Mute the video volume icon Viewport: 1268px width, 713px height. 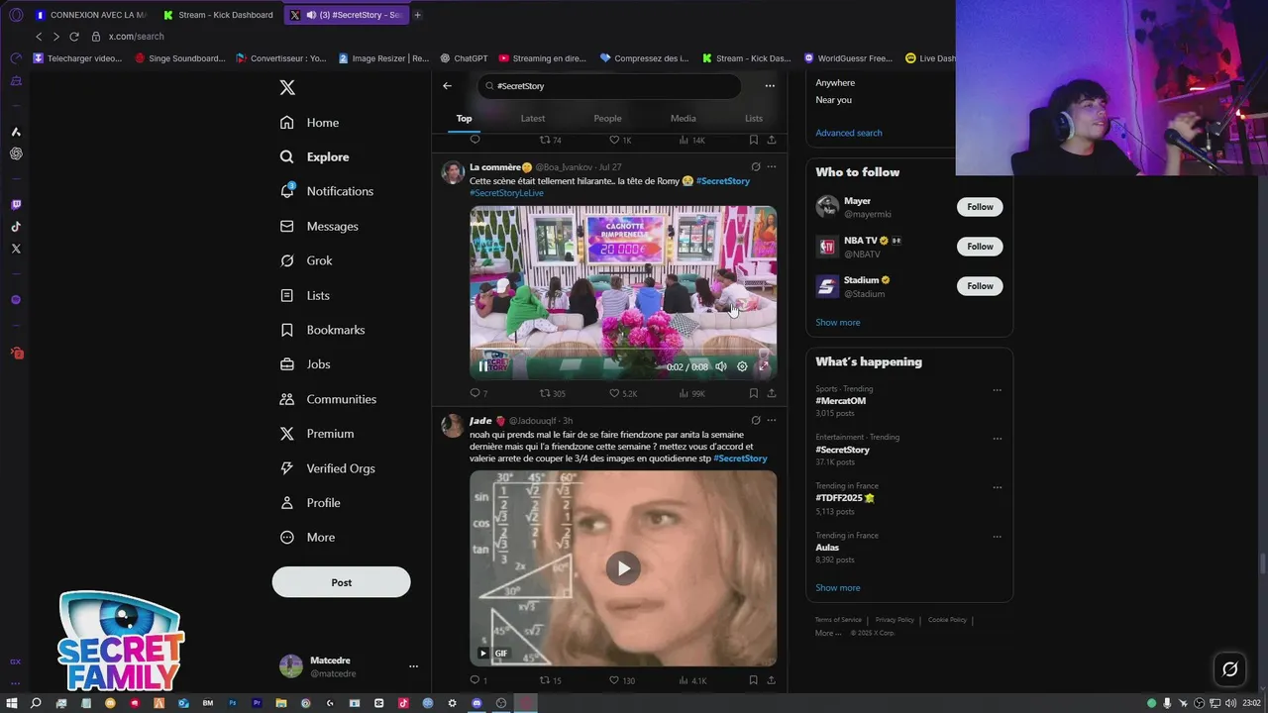[721, 366]
